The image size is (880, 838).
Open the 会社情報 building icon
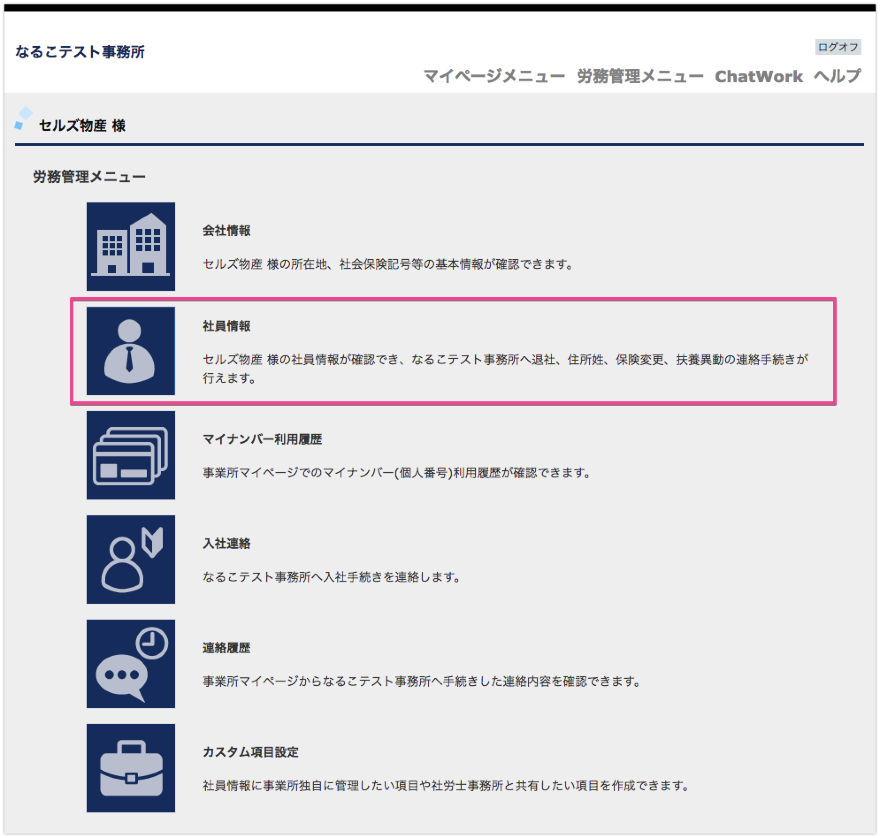(x=130, y=247)
